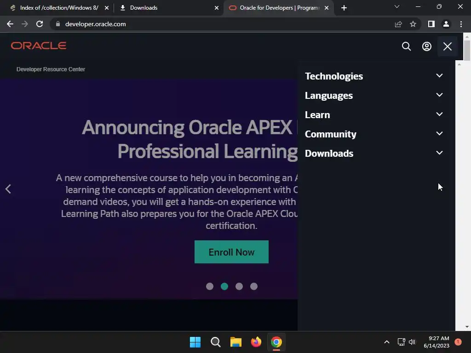Open Windows taskbar search
Viewport: 471px width, 353px height.
click(215, 342)
